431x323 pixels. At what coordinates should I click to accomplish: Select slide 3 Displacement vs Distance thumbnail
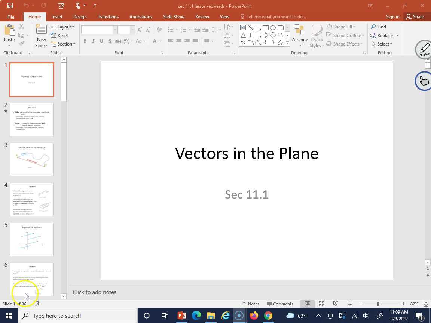point(31,159)
